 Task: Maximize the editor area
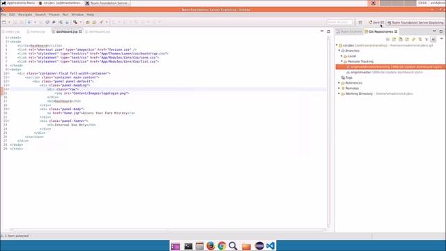[328, 31]
